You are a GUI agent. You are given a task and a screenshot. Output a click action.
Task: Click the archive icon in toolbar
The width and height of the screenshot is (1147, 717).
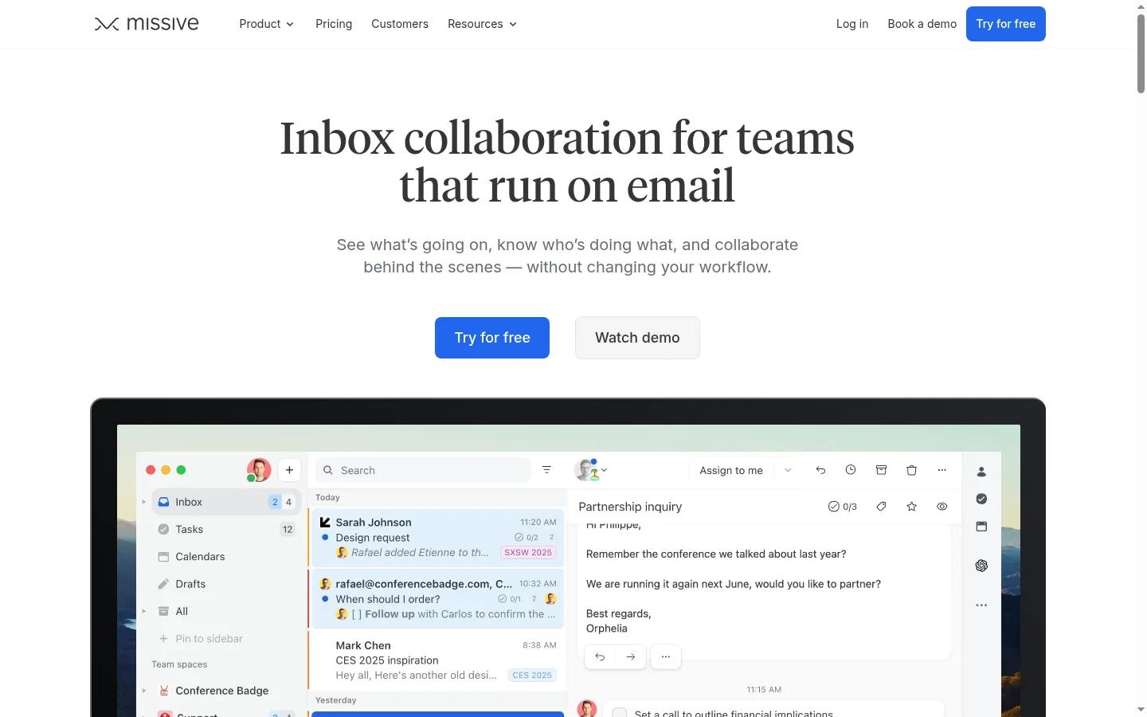pyautogui.click(x=881, y=470)
